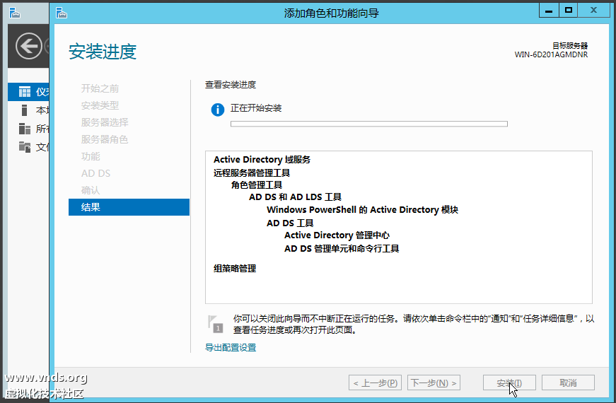Click the 角色管理工具 entry
The image size is (616, 403).
[x=257, y=185]
